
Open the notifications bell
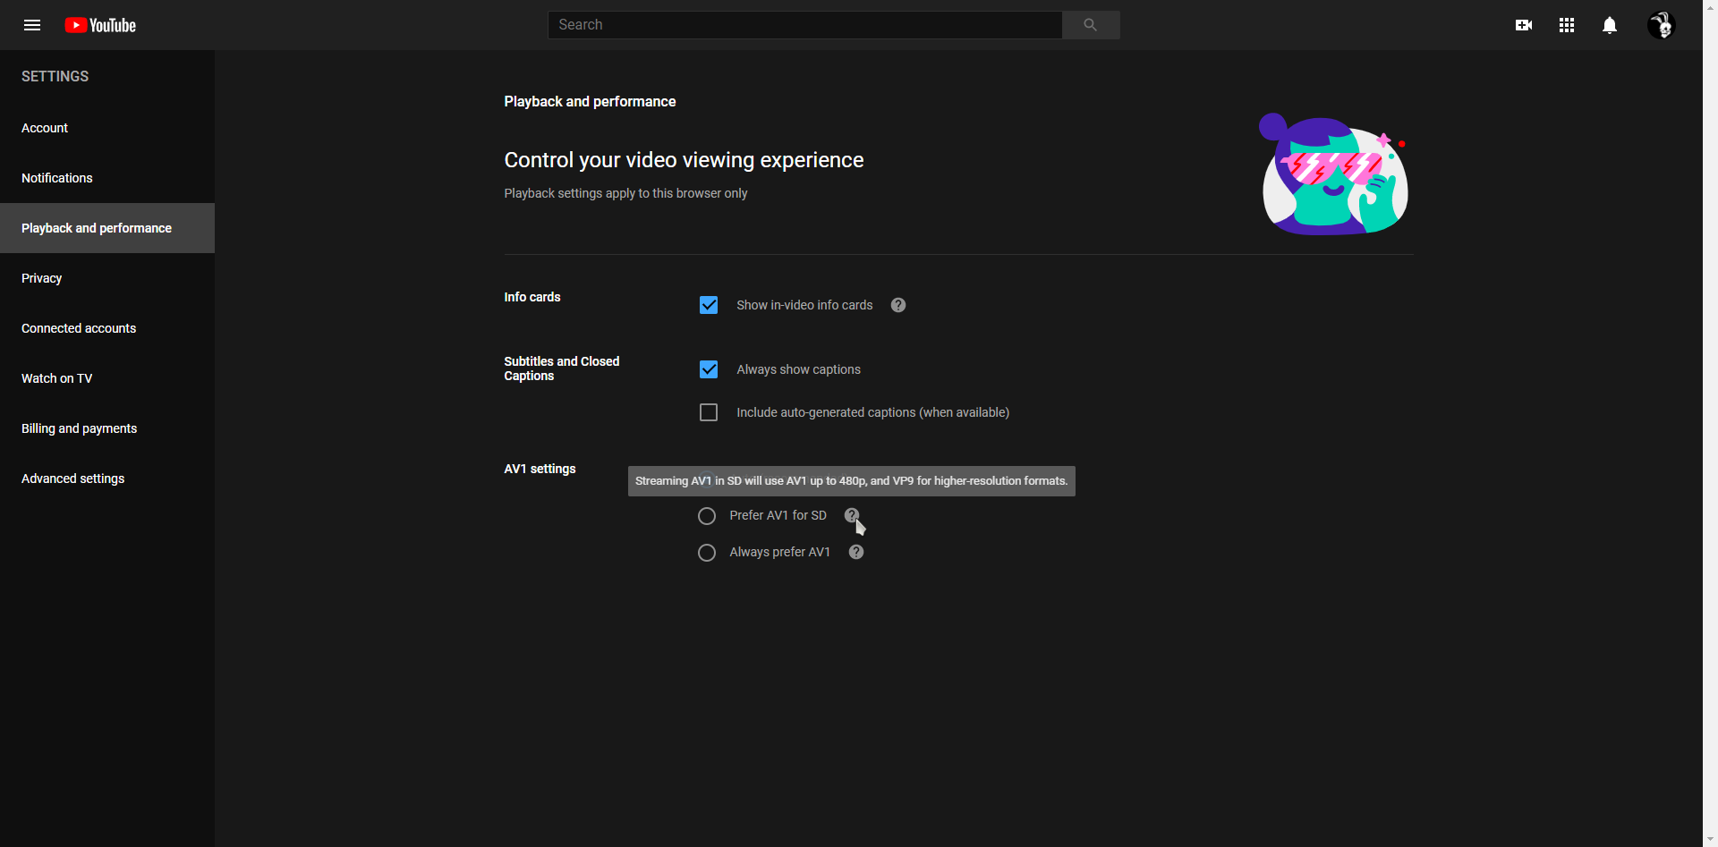point(1609,25)
